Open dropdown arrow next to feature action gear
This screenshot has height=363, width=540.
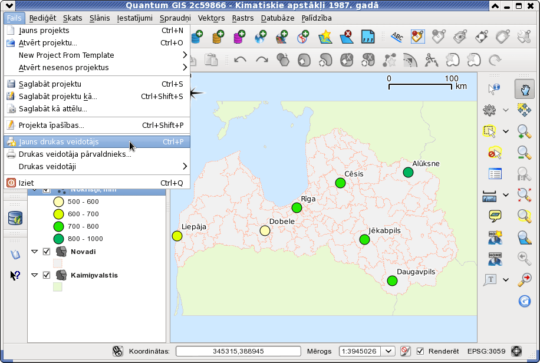point(506,110)
